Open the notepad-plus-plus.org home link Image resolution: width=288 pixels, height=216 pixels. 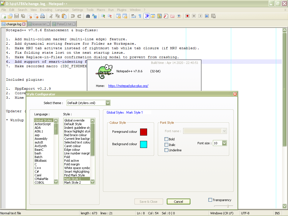click(x=128, y=86)
